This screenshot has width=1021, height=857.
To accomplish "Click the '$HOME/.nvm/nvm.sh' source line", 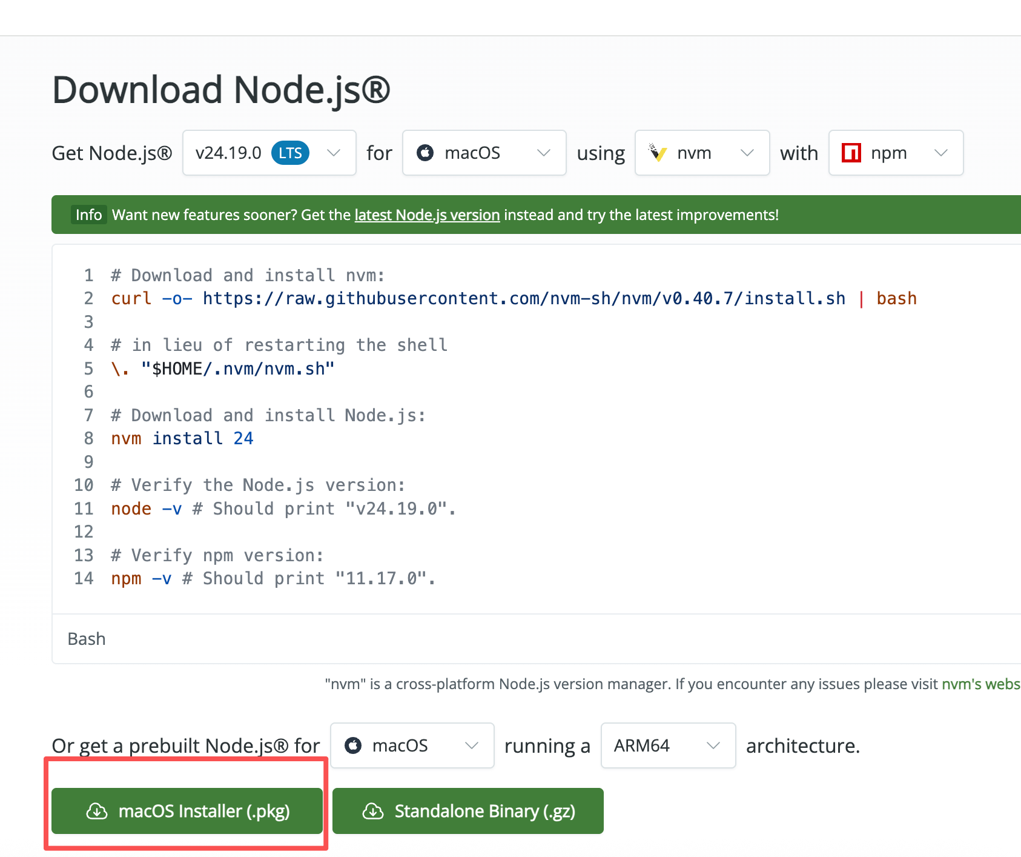I will [223, 368].
